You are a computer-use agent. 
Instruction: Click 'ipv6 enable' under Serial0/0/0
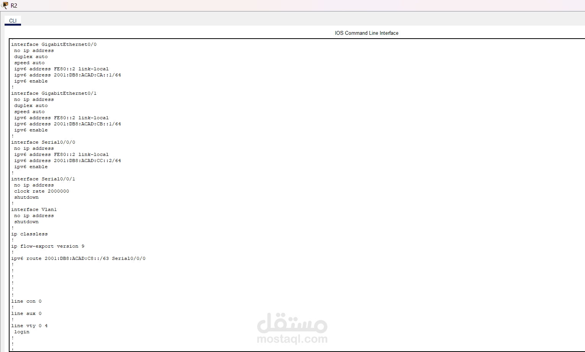pyautogui.click(x=31, y=167)
